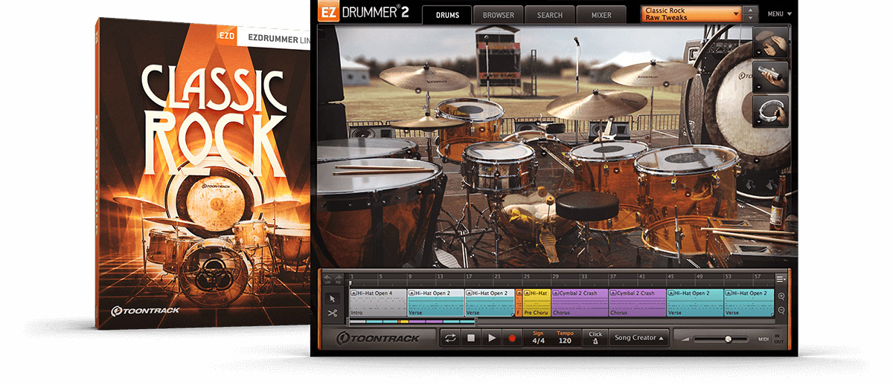Switch to the Browser tab
This screenshot has width=893, height=384.
498,15
